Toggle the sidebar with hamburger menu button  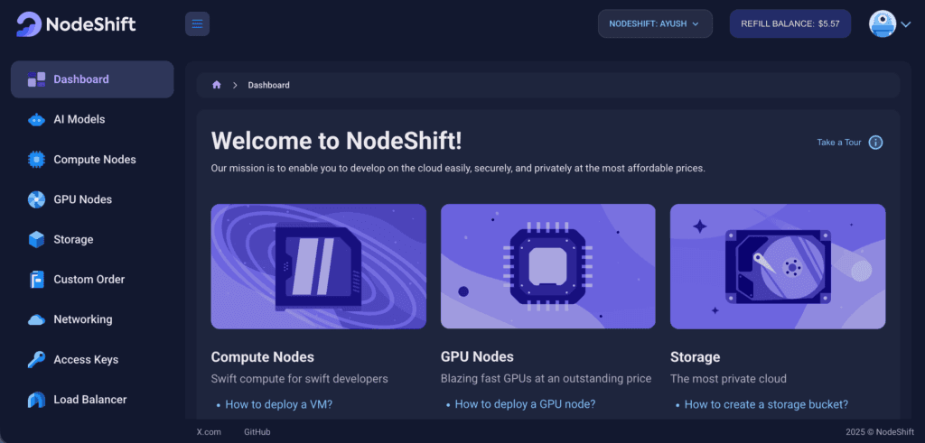[197, 23]
